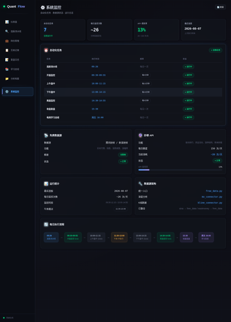Image resolution: width=231 pixels, height=322 pixels.
Task: Click the API usage progress bar
Action: 180,170
